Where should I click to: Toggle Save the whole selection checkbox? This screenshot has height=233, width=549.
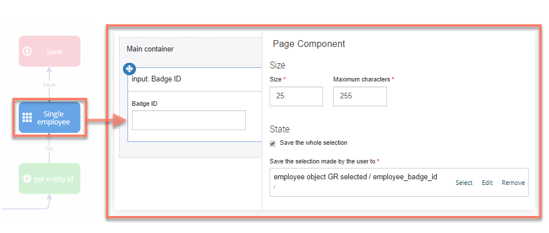(x=273, y=143)
